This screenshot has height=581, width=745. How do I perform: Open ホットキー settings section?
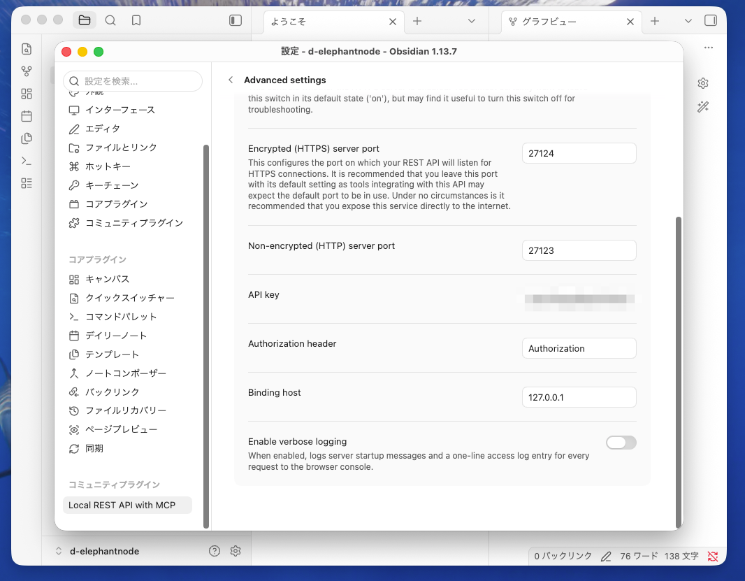pyautogui.click(x=127, y=166)
